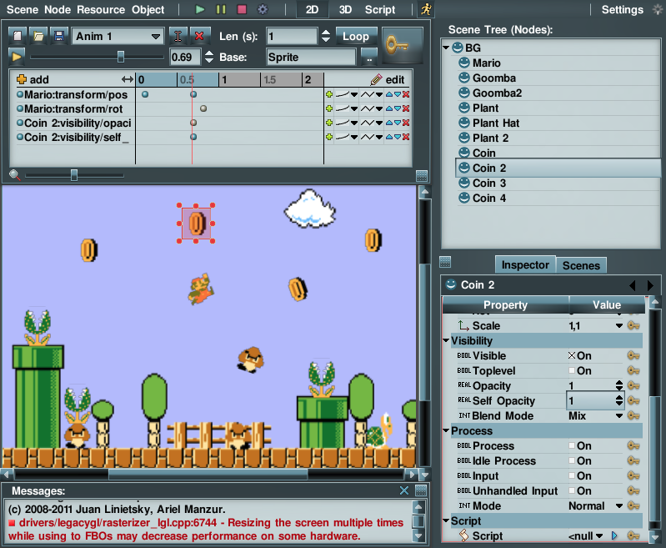The width and height of the screenshot is (666, 548).
Task: Enable the Idle Process checkbox
Action: coord(572,461)
